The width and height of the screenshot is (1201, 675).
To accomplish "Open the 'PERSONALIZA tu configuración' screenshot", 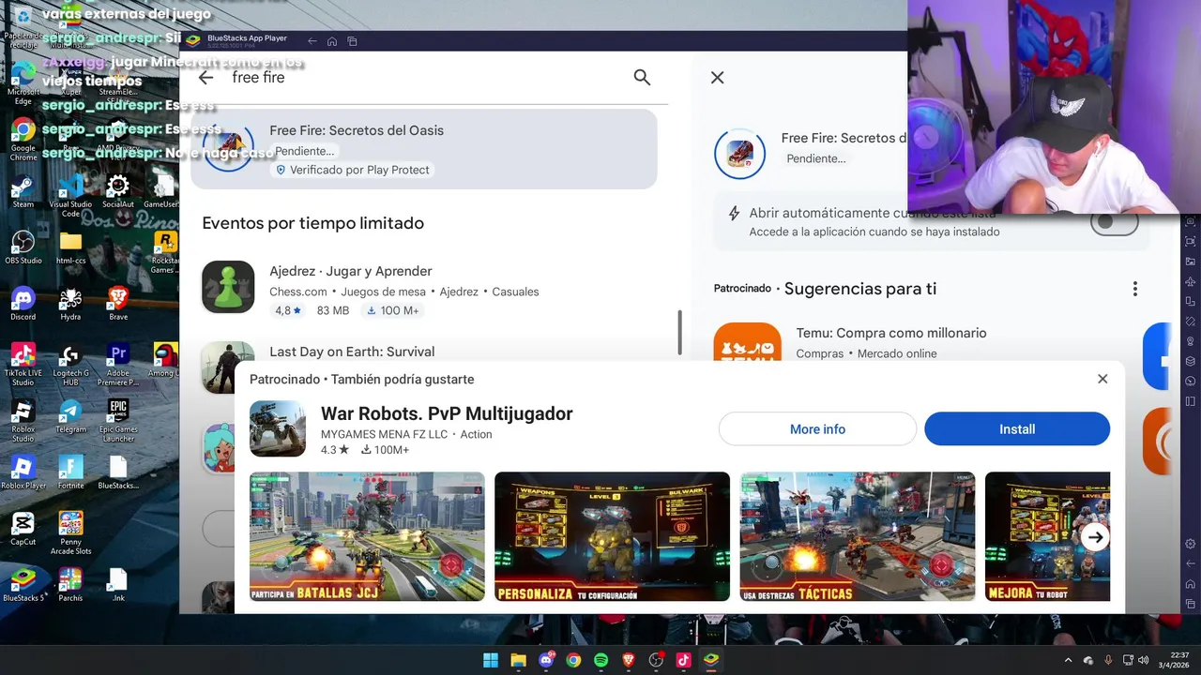I will (612, 536).
